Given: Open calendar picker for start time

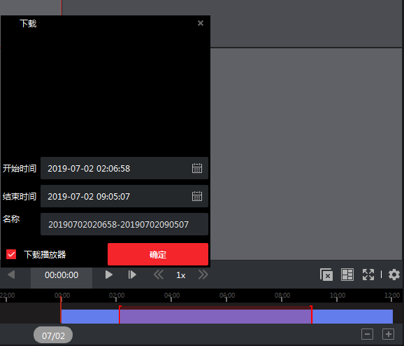Looking at the screenshot, I should [x=197, y=168].
